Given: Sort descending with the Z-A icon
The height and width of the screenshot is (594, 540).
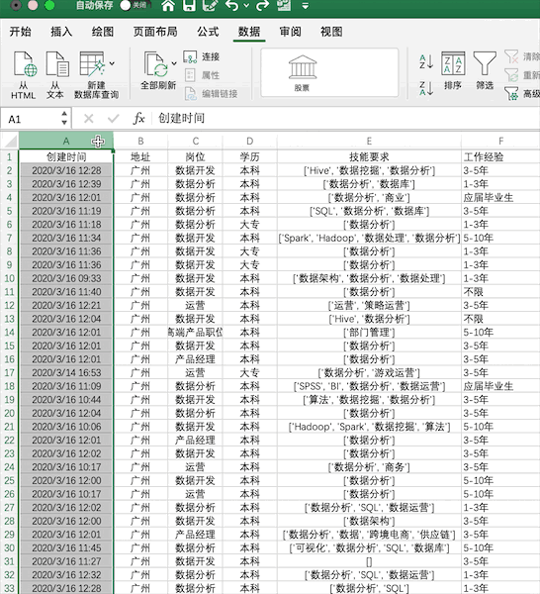Looking at the screenshot, I should coord(426,88).
